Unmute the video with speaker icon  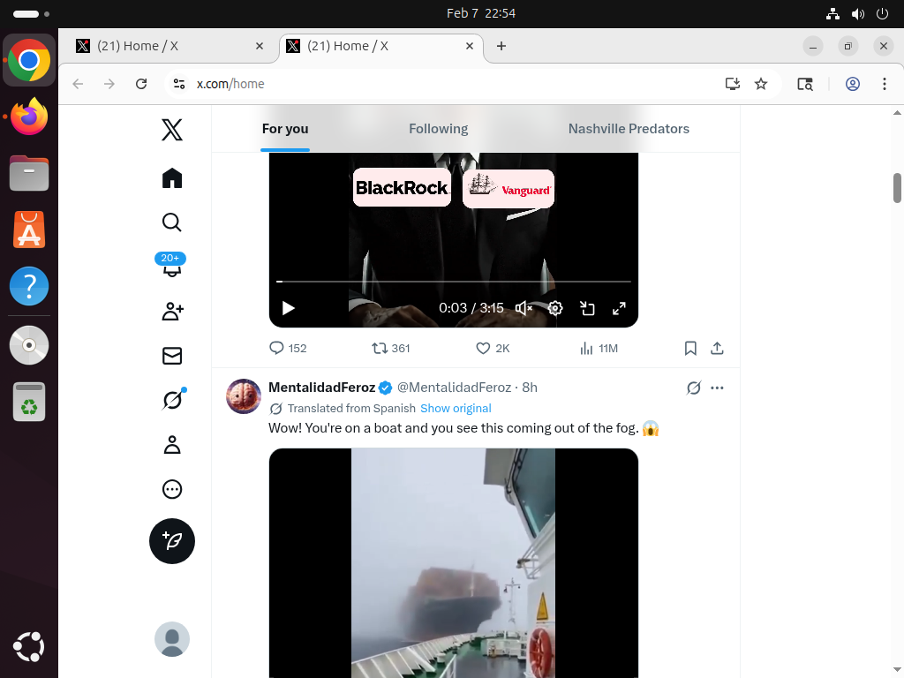(524, 308)
